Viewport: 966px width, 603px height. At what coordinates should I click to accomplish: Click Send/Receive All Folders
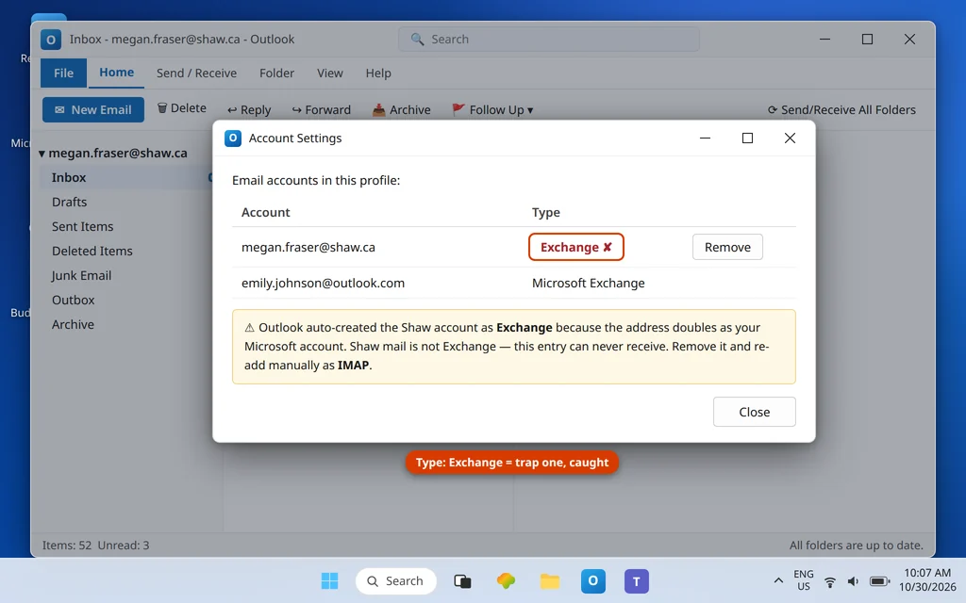click(x=841, y=109)
